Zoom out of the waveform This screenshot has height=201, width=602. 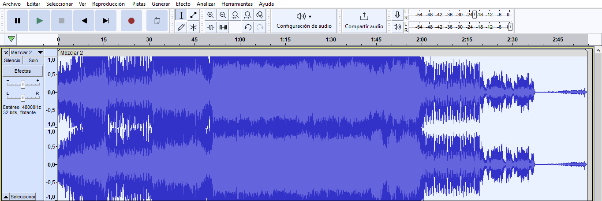tap(223, 15)
